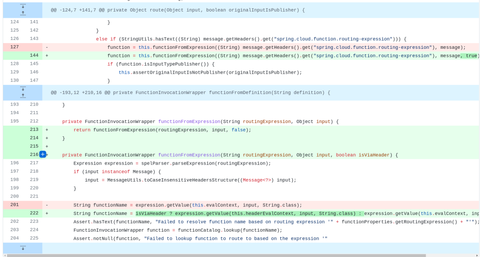Click 'Assert.hasText(functionName' code line

pyautogui.click(x=276, y=222)
